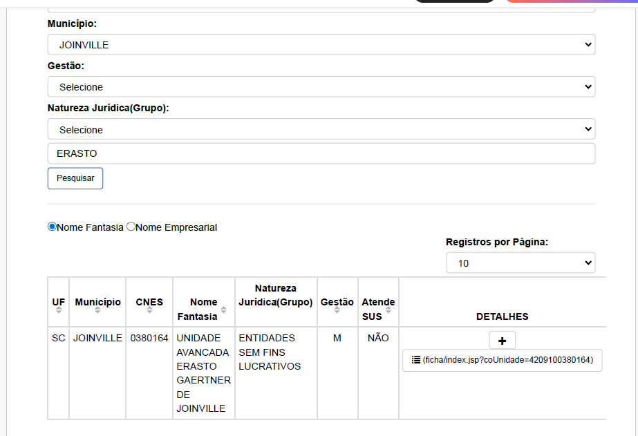638x436 pixels.
Task: Sort by CNES column sort icon
Action: click(149, 311)
